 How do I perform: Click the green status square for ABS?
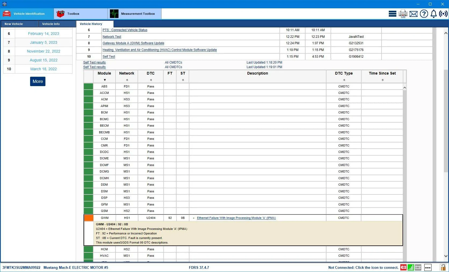coord(88,86)
